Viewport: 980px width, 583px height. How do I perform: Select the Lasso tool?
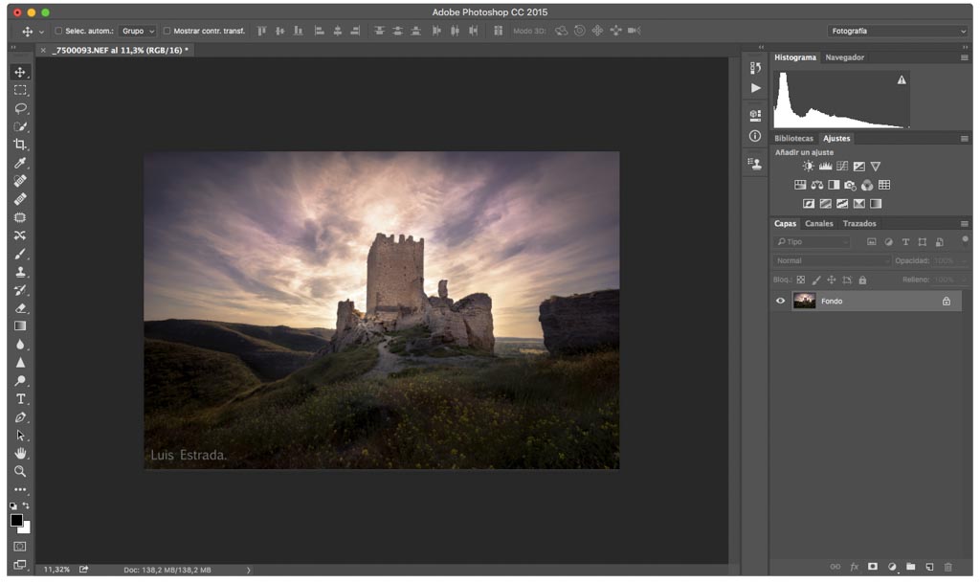(19, 108)
